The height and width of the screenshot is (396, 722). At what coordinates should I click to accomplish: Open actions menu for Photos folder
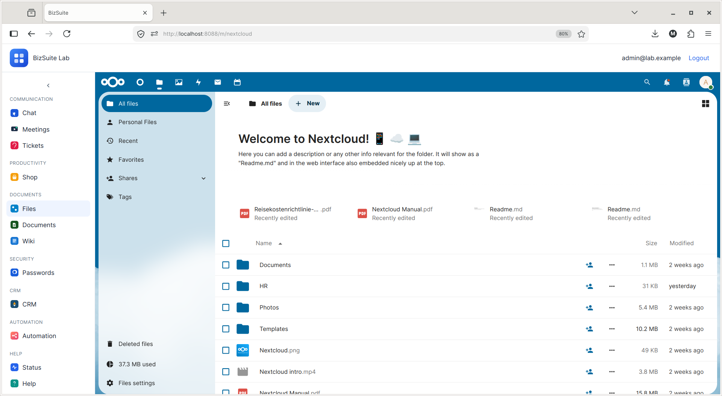point(612,308)
